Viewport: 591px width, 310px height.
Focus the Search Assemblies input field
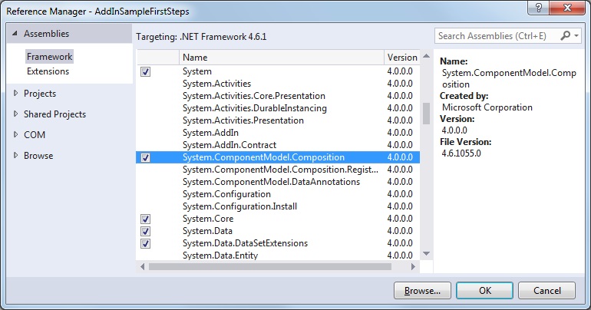497,36
